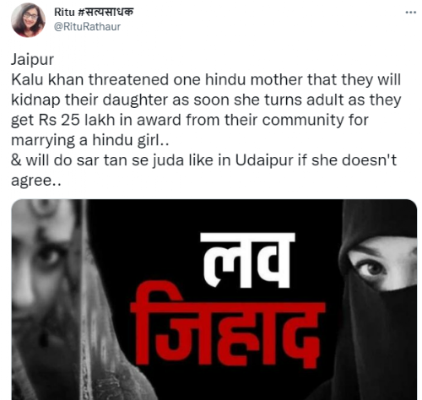
Task: Click Ritu's profile avatar picture
Action: coord(28,20)
